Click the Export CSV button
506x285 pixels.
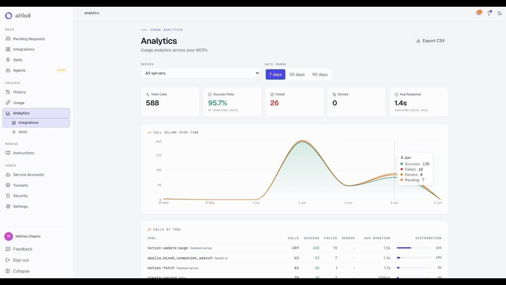coord(430,41)
